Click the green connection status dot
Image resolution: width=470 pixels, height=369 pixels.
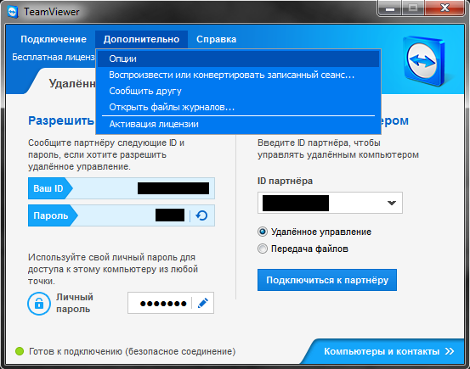[x=20, y=351]
